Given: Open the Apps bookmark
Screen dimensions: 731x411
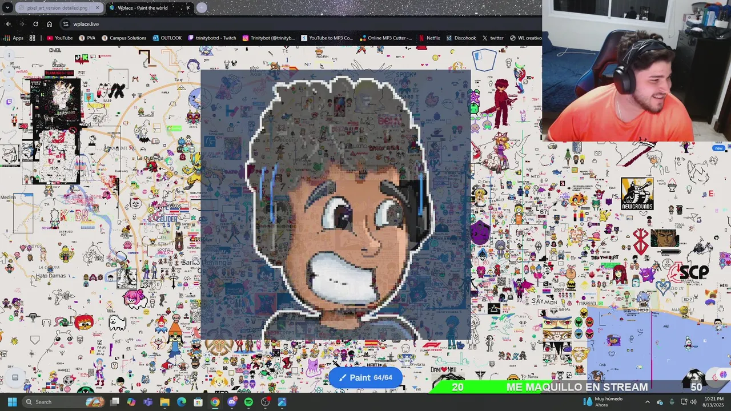Looking at the screenshot, I should 13,38.
